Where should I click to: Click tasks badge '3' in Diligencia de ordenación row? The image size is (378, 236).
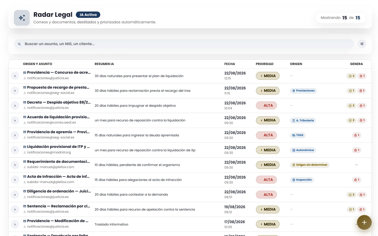[x=351, y=195]
